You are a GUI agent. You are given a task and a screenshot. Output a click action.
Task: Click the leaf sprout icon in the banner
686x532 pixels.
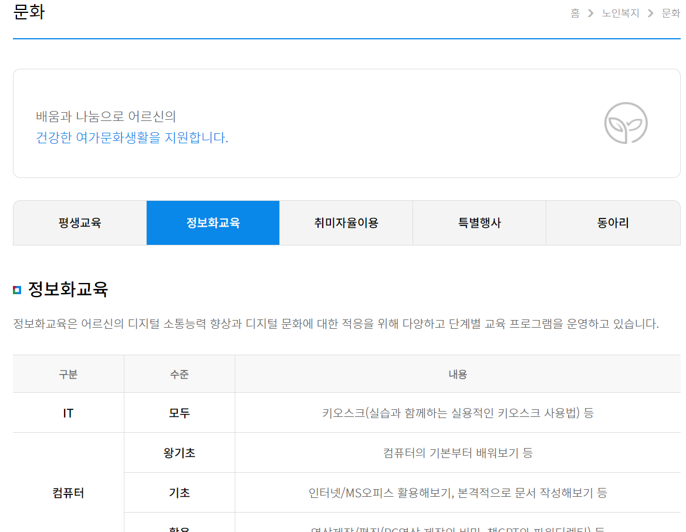[x=627, y=123]
